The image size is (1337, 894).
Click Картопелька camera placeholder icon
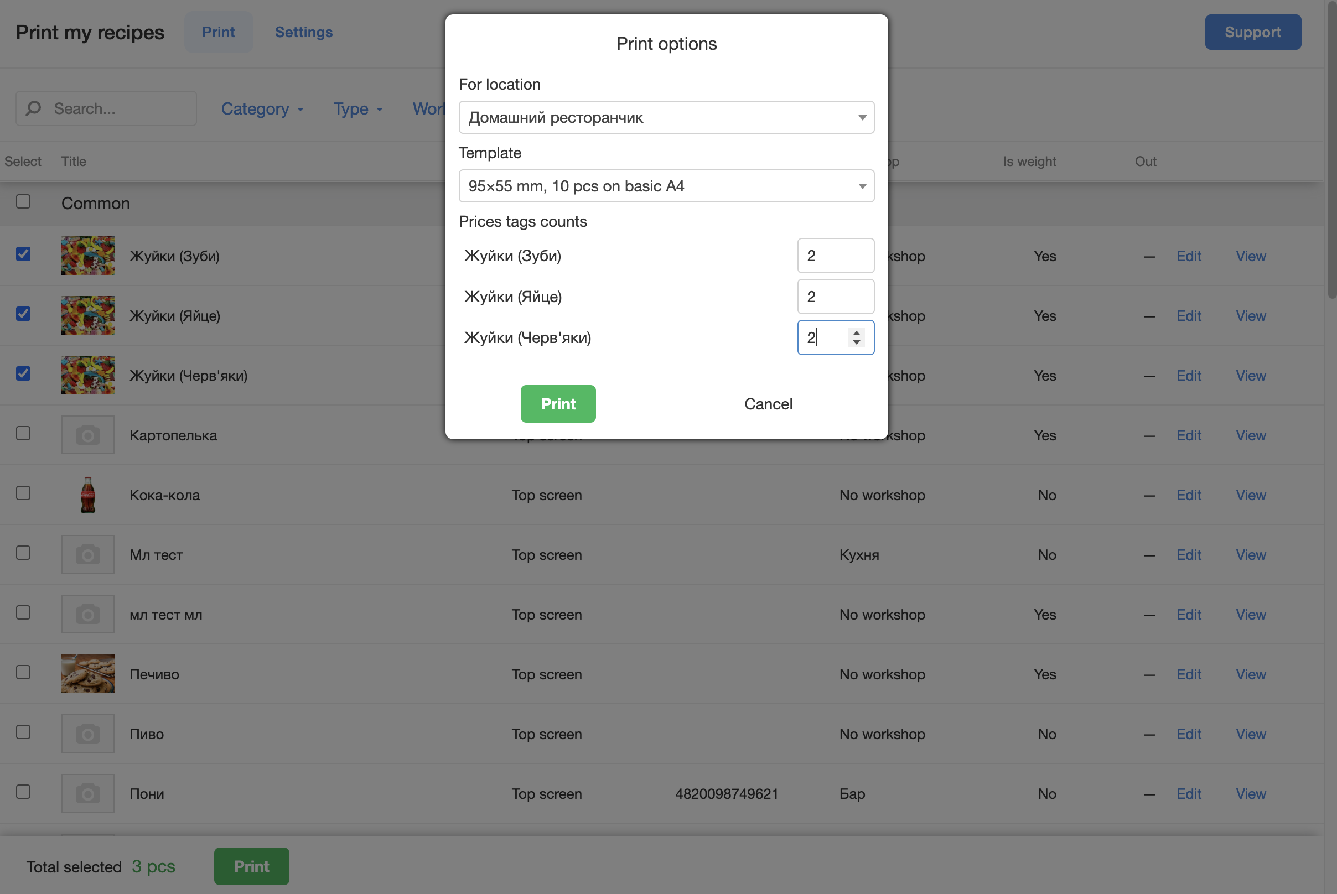pos(88,435)
